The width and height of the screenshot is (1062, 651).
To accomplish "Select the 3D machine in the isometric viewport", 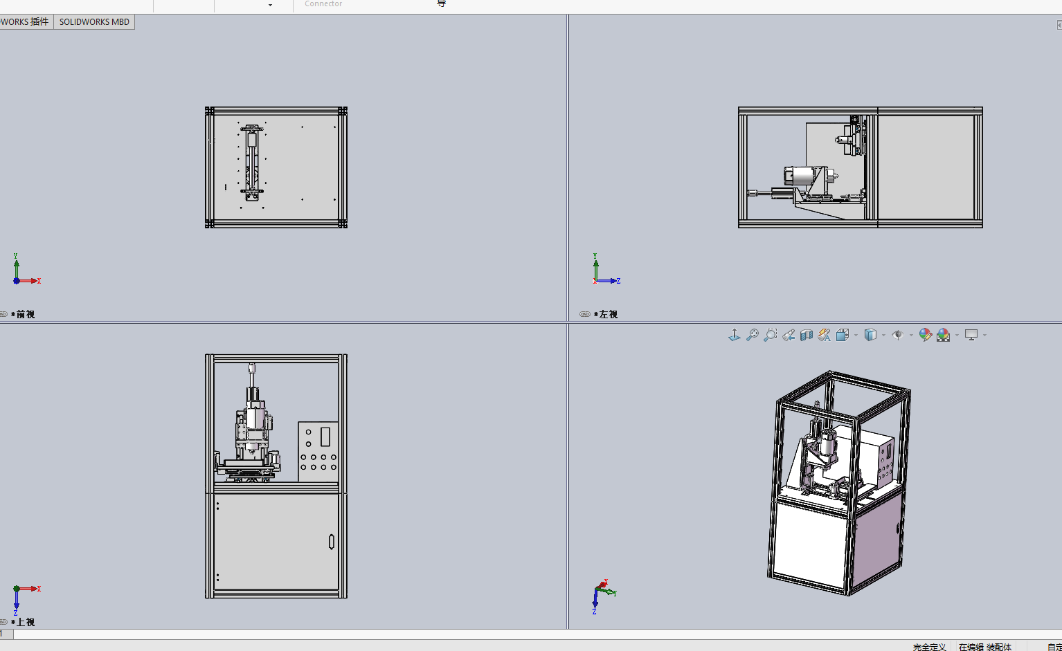I will click(x=839, y=483).
